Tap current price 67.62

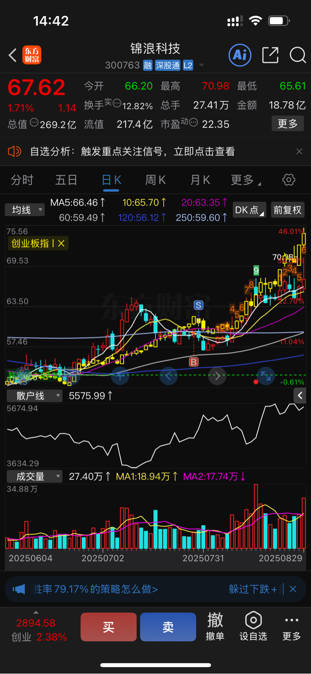click(36, 88)
